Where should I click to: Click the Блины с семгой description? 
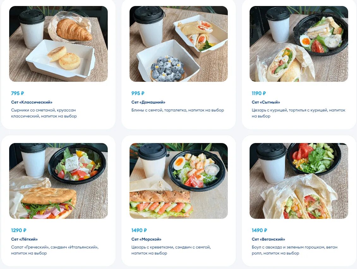178,110
